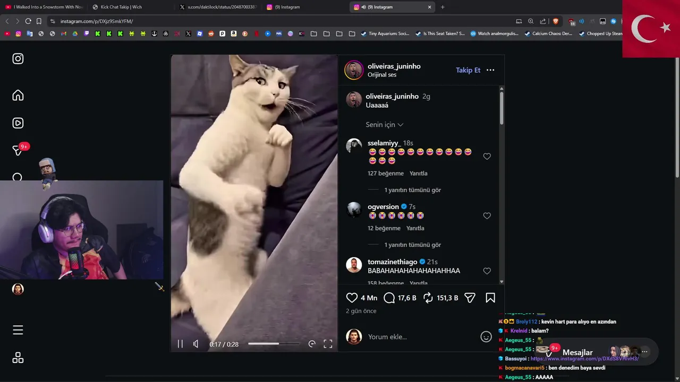This screenshot has width=680, height=382.
Task: Seek along the video progress bar
Action: [x=274, y=344]
